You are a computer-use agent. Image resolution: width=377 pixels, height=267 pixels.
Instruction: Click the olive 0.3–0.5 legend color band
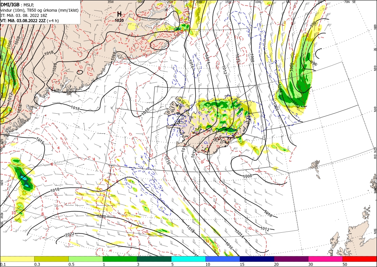click(x=51, y=259)
